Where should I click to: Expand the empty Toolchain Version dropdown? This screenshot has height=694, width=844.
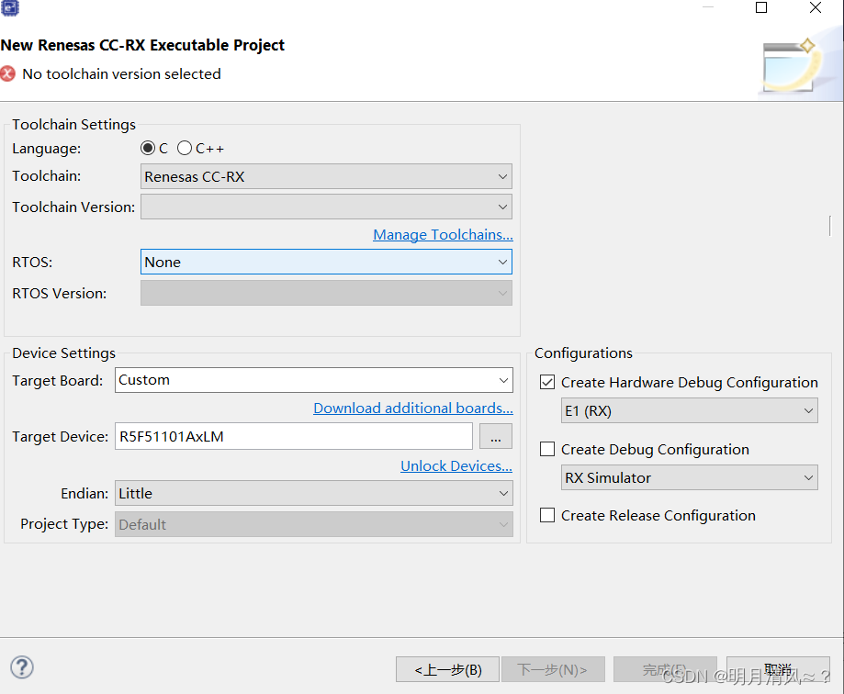pos(326,207)
